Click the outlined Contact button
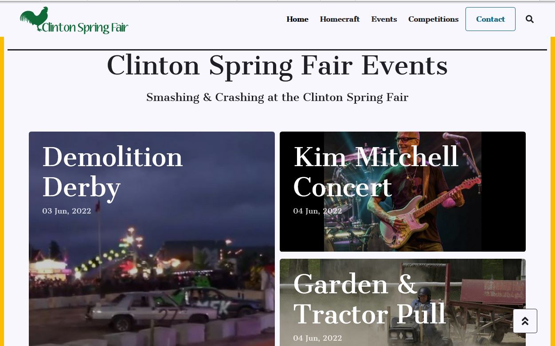This screenshot has width=555, height=346. (x=490, y=19)
